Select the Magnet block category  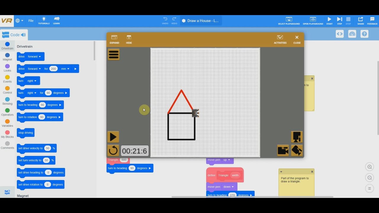7,57
